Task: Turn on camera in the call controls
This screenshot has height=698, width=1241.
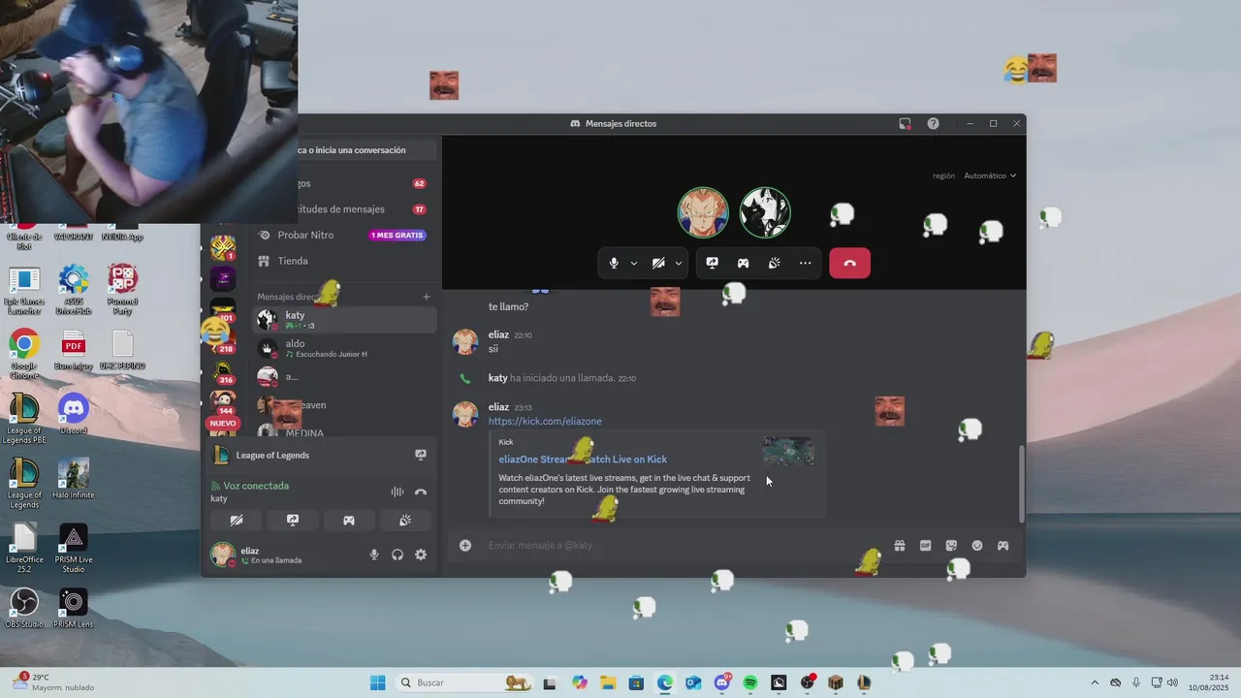Action: (658, 263)
